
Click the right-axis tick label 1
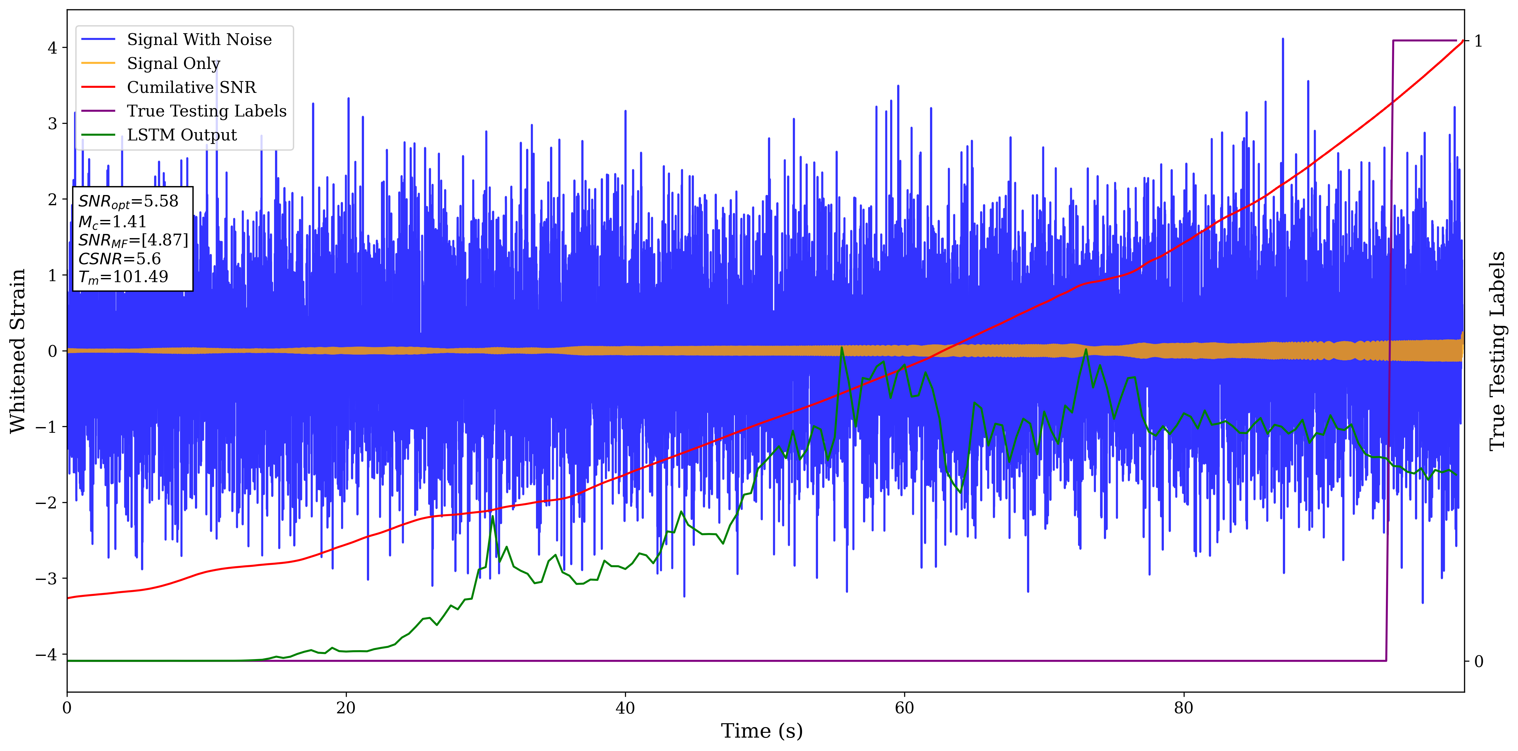(1478, 41)
